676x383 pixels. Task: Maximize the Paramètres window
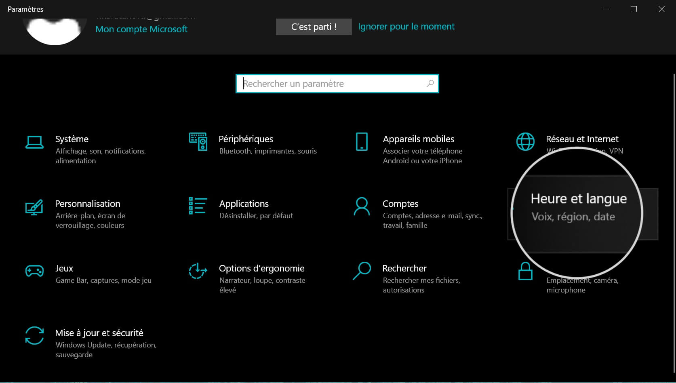coord(634,9)
